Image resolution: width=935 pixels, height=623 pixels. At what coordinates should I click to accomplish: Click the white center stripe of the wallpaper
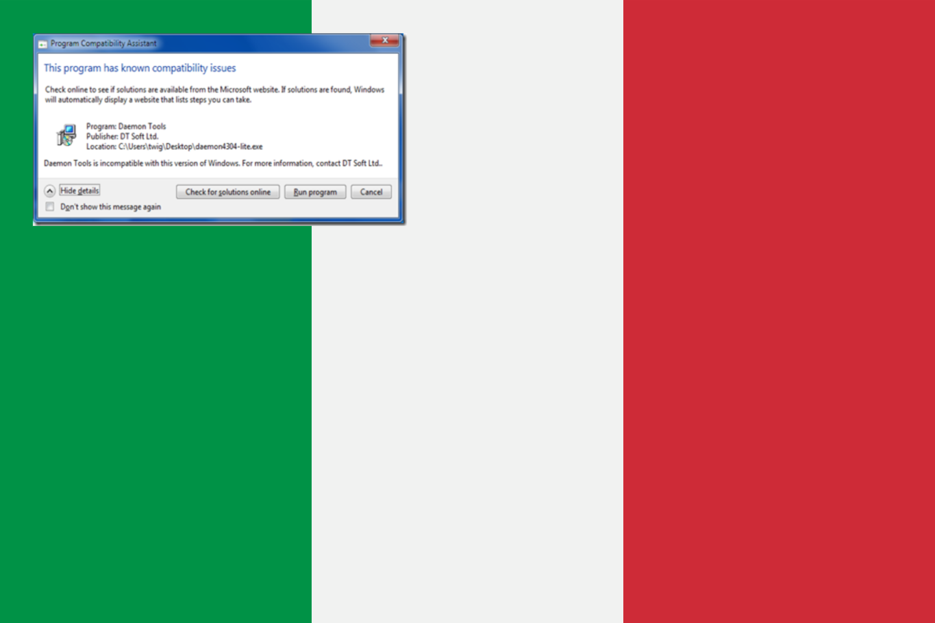[x=467, y=389]
